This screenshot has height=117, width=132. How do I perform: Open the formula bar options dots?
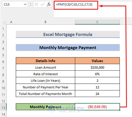coord(31,4)
